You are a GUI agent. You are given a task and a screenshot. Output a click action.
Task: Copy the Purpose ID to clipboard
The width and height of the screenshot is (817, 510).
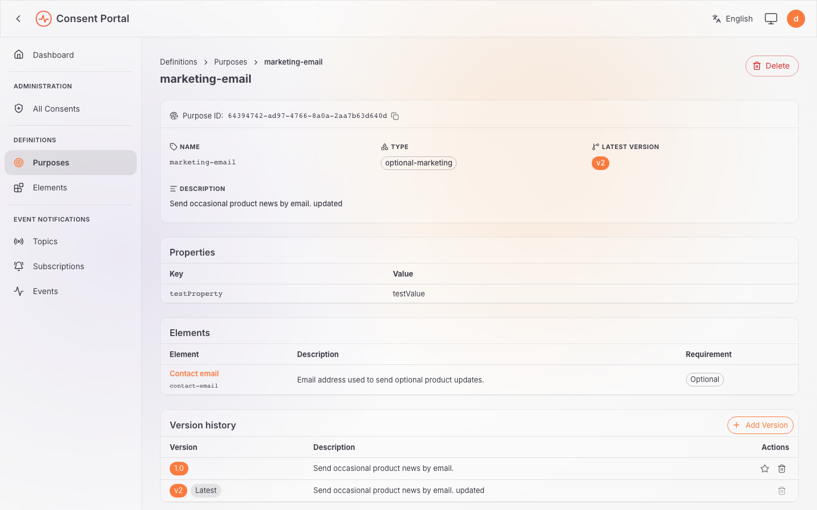click(395, 116)
